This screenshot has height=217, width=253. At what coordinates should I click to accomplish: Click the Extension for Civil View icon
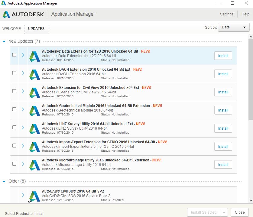(x=34, y=92)
